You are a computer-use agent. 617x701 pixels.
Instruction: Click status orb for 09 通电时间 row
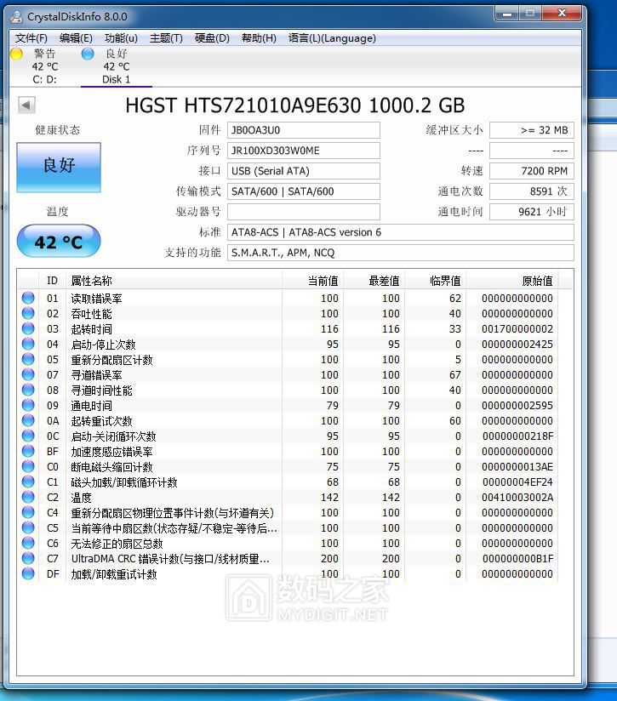[x=28, y=405]
